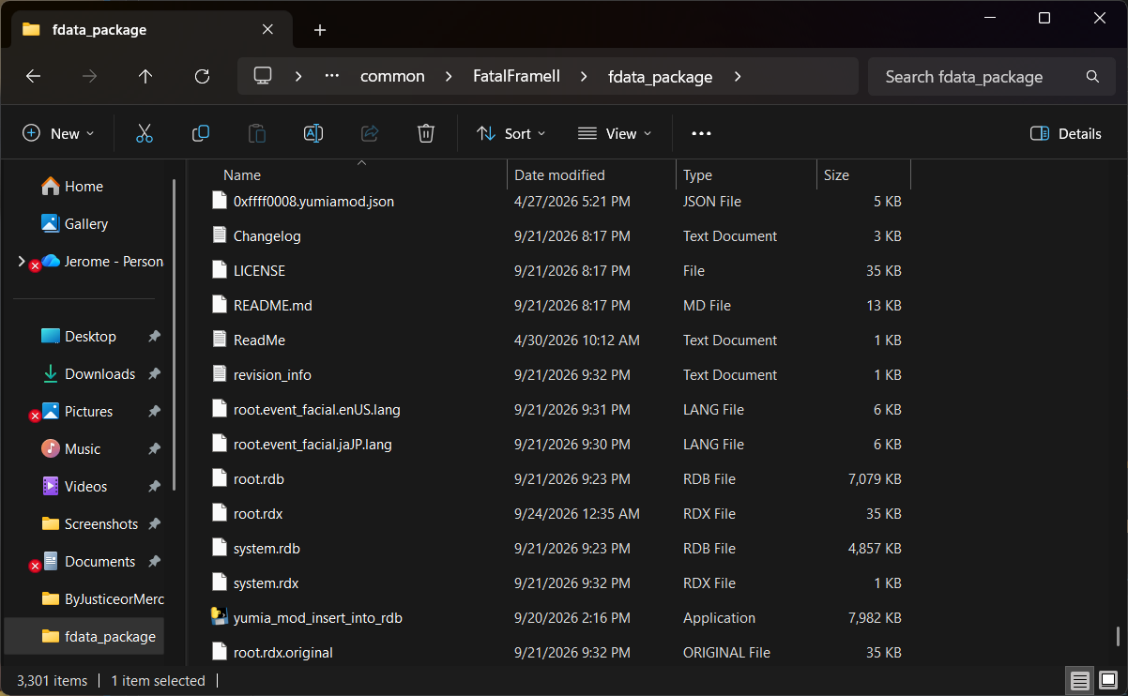Screen dimensions: 1128x696
Task: Navigate to FatalFrameII in breadcrumb
Action: click(x=516, y=77)
